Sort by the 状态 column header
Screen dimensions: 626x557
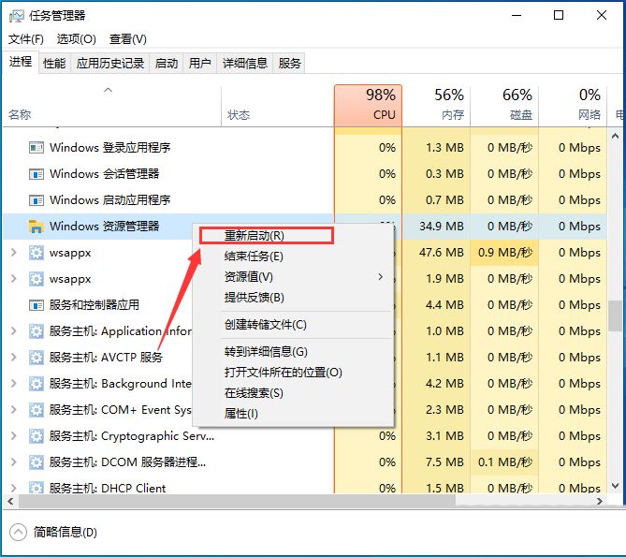tap(278, 106)
